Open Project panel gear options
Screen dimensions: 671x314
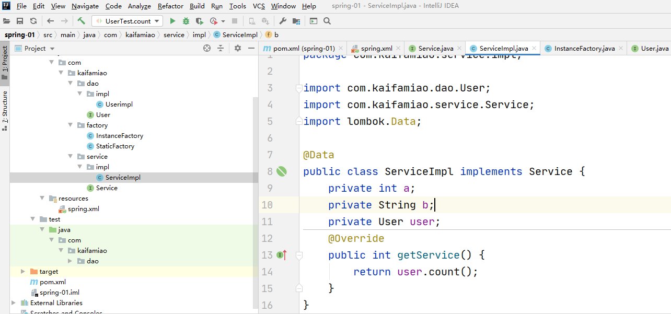(238, 48)
